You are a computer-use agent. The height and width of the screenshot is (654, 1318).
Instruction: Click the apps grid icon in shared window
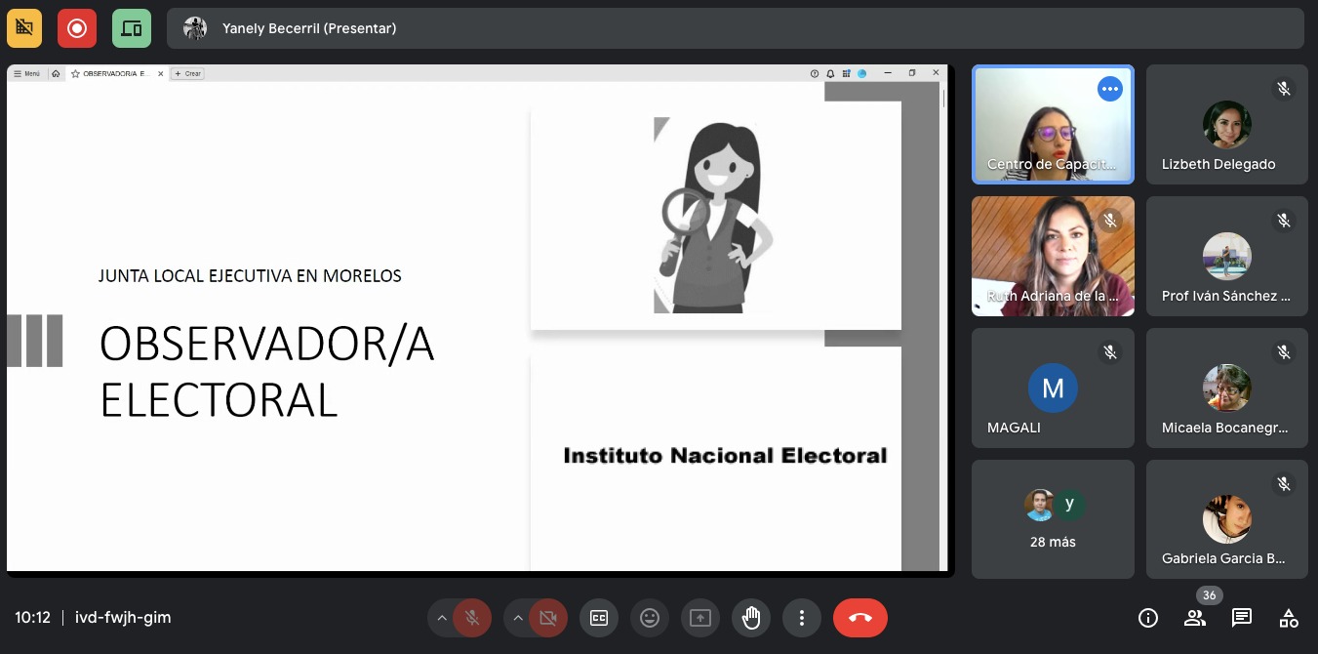(x=847, y=73)
